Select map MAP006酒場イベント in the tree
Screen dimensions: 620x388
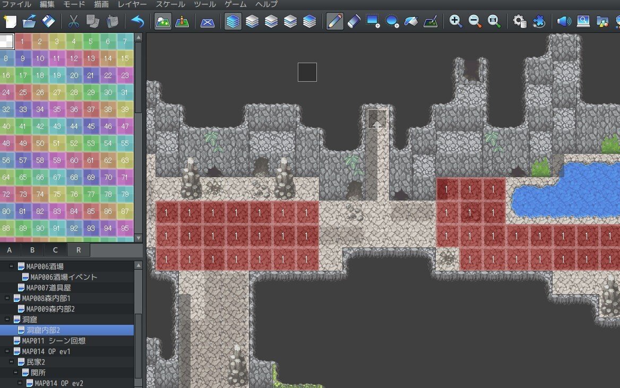pos(63,277)
